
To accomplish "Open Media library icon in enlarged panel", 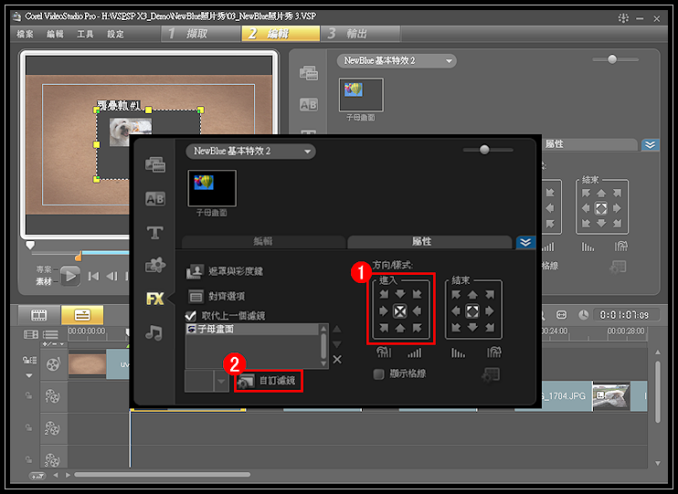I will [x=154, y=164].
